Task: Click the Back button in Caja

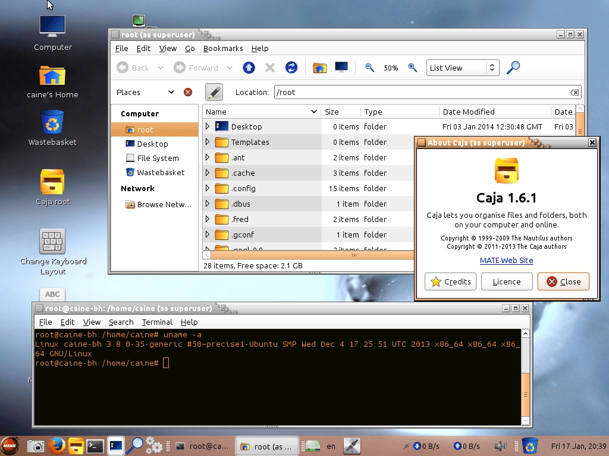Action: point(133,68)
